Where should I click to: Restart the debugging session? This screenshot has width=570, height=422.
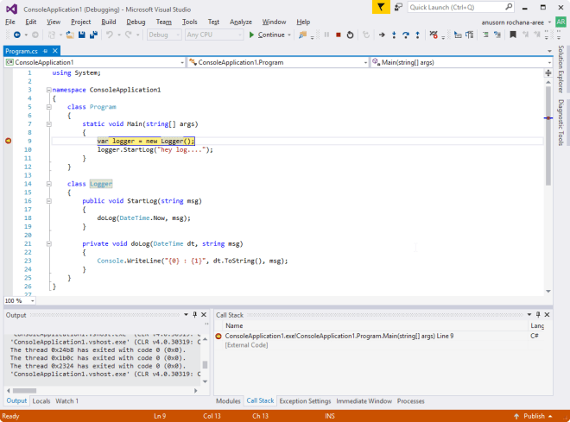pos(350,35)
